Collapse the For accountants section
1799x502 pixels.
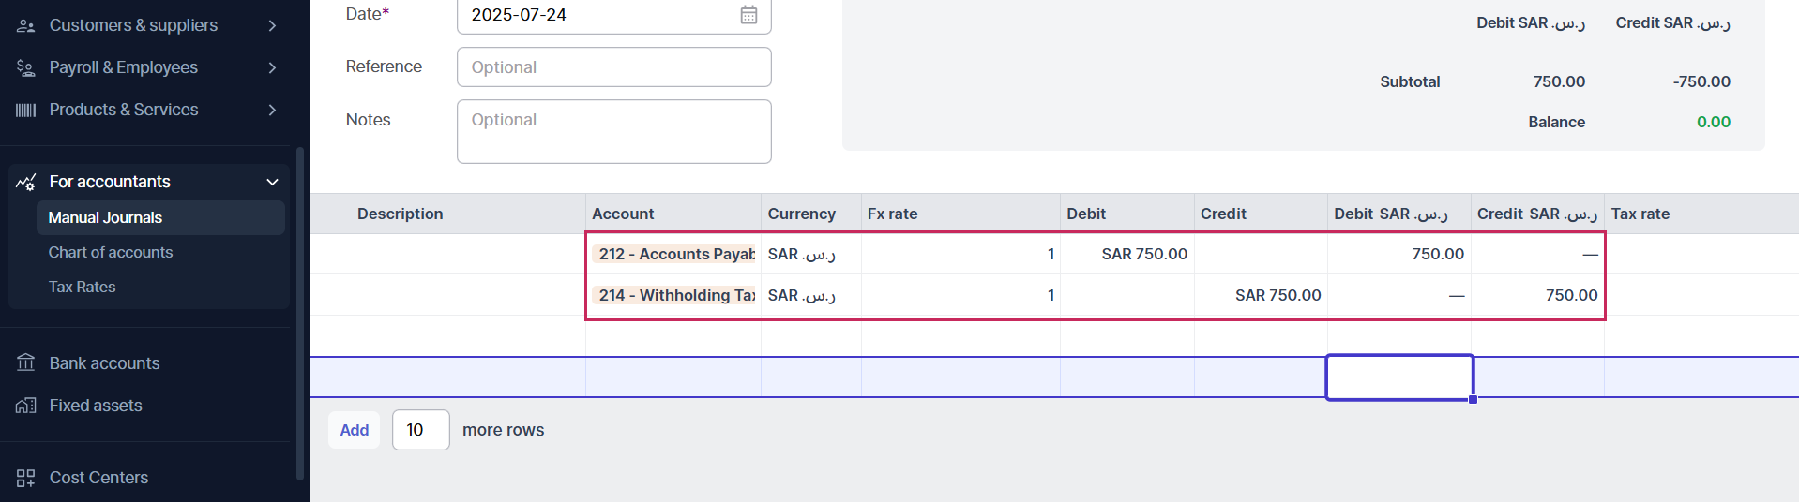pyautogui.click(x=272, y=182)
